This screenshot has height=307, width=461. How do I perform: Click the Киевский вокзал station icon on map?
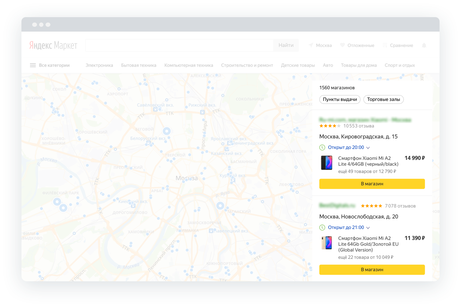[133, 206]
